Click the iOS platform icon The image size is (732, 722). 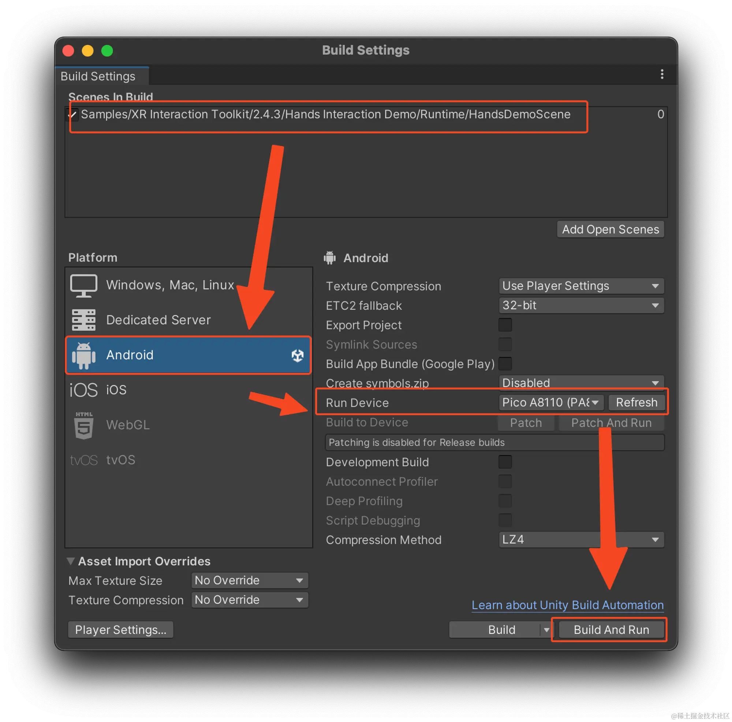pos(83,390)
